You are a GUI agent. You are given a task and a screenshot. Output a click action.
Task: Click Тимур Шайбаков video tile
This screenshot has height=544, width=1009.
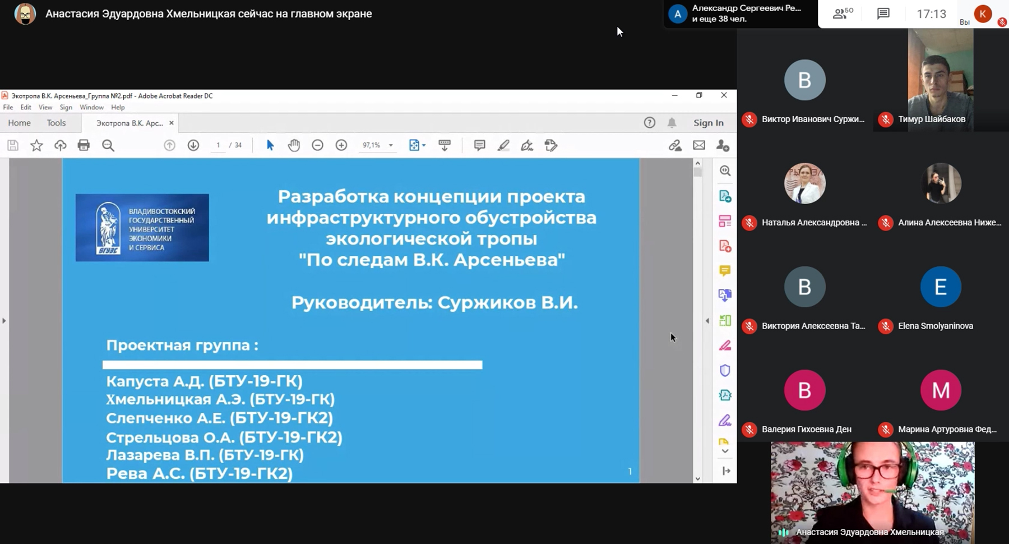(x=941, y=80)
